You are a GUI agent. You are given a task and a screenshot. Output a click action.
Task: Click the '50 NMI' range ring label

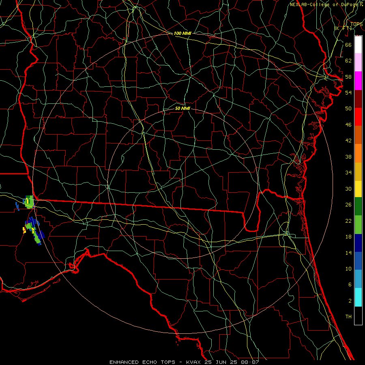182,108
